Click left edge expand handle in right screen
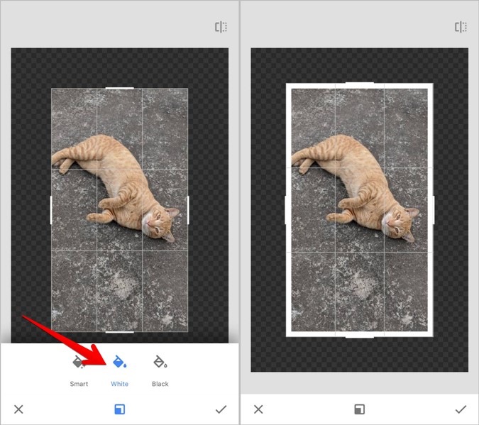Image resolution: width=479 pixels, height=425 pixels. tap(286, 210)
